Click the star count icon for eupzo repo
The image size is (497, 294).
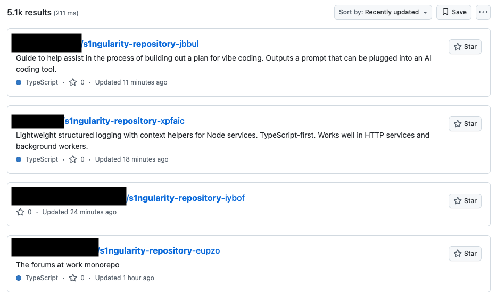(x=73, y=278)
